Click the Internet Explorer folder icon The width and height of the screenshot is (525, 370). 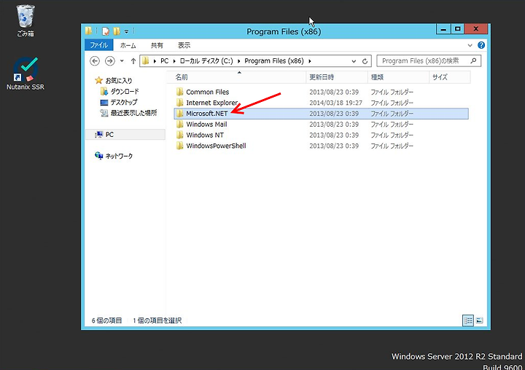[x=180, y=103]
